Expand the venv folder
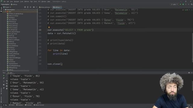Image resolution: width=193 pixels, height=108 pixels. (5, 12)
